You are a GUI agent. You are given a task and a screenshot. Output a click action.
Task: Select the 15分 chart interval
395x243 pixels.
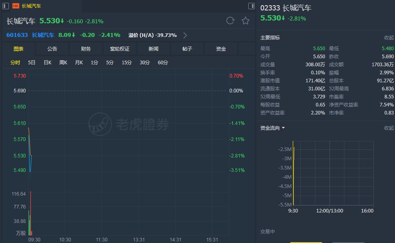click(127, 62)
